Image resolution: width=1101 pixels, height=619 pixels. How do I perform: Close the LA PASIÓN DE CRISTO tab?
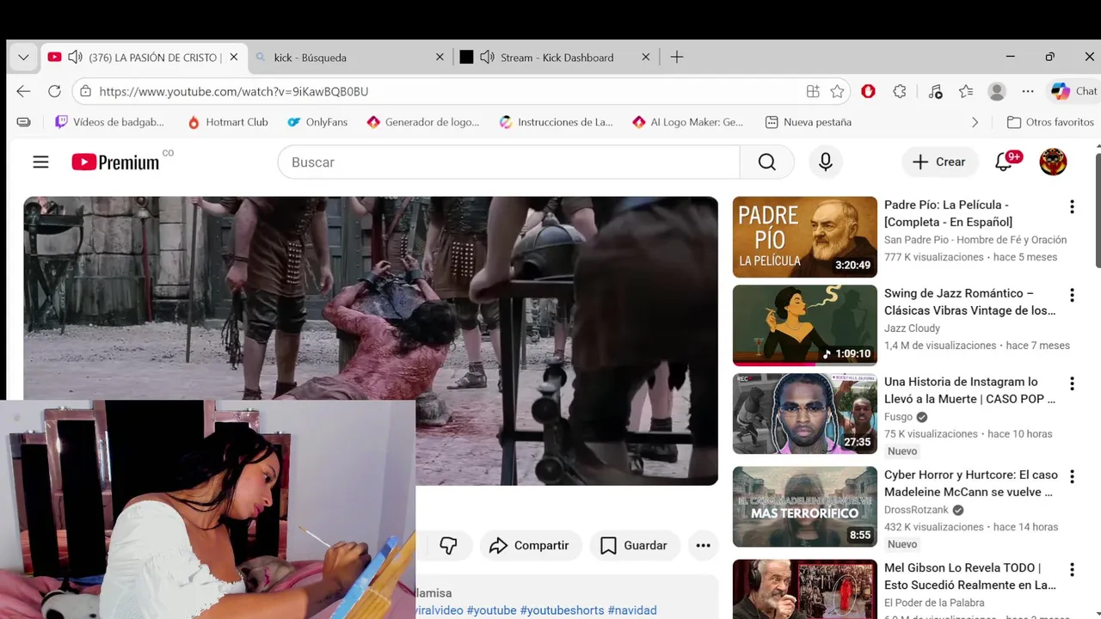[234, 58]
